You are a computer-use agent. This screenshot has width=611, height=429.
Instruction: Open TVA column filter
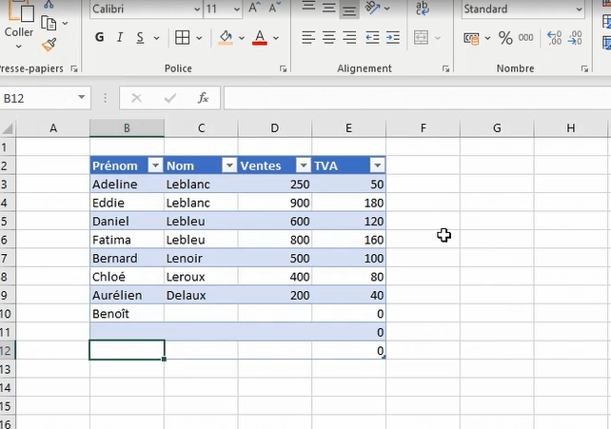pos(377,166)
